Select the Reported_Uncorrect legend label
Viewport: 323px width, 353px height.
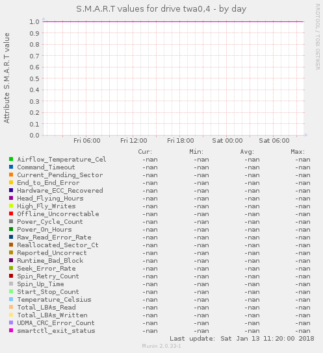coord(52,253)
